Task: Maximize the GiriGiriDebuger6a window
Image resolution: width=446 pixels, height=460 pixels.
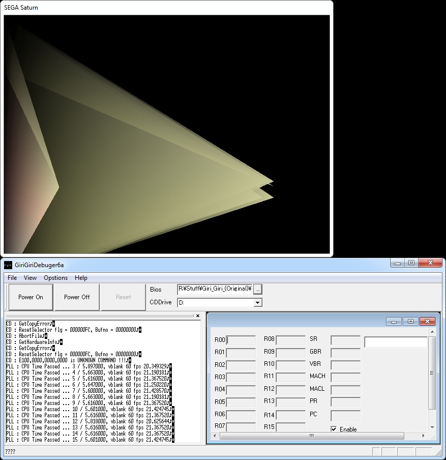Action: click(x=411, y=263)
